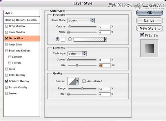Select the Inner Glow style label
This screenshot has height=121, width=166.
(x=15, y=45)
